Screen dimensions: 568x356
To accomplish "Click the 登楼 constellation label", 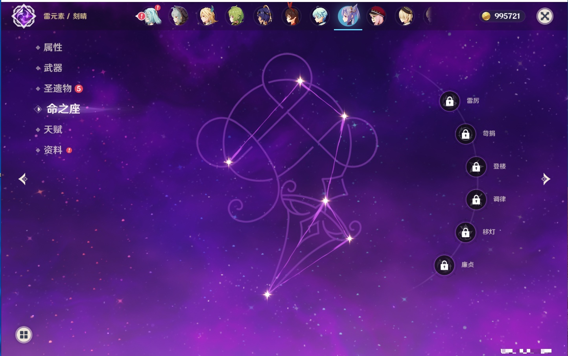I will coord(500,166).
